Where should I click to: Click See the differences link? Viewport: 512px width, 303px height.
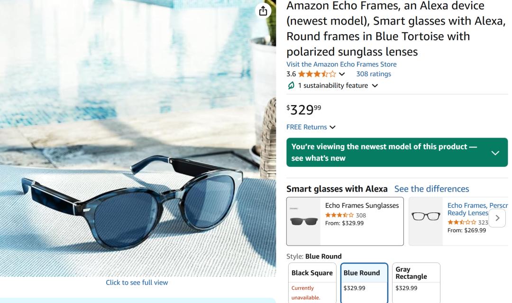[431, 189]
